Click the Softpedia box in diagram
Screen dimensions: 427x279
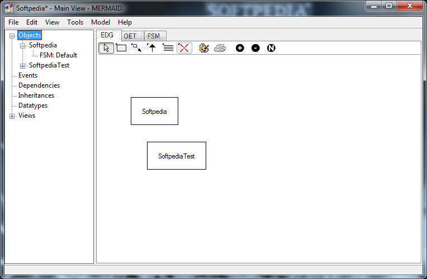[x=154, y=111]
